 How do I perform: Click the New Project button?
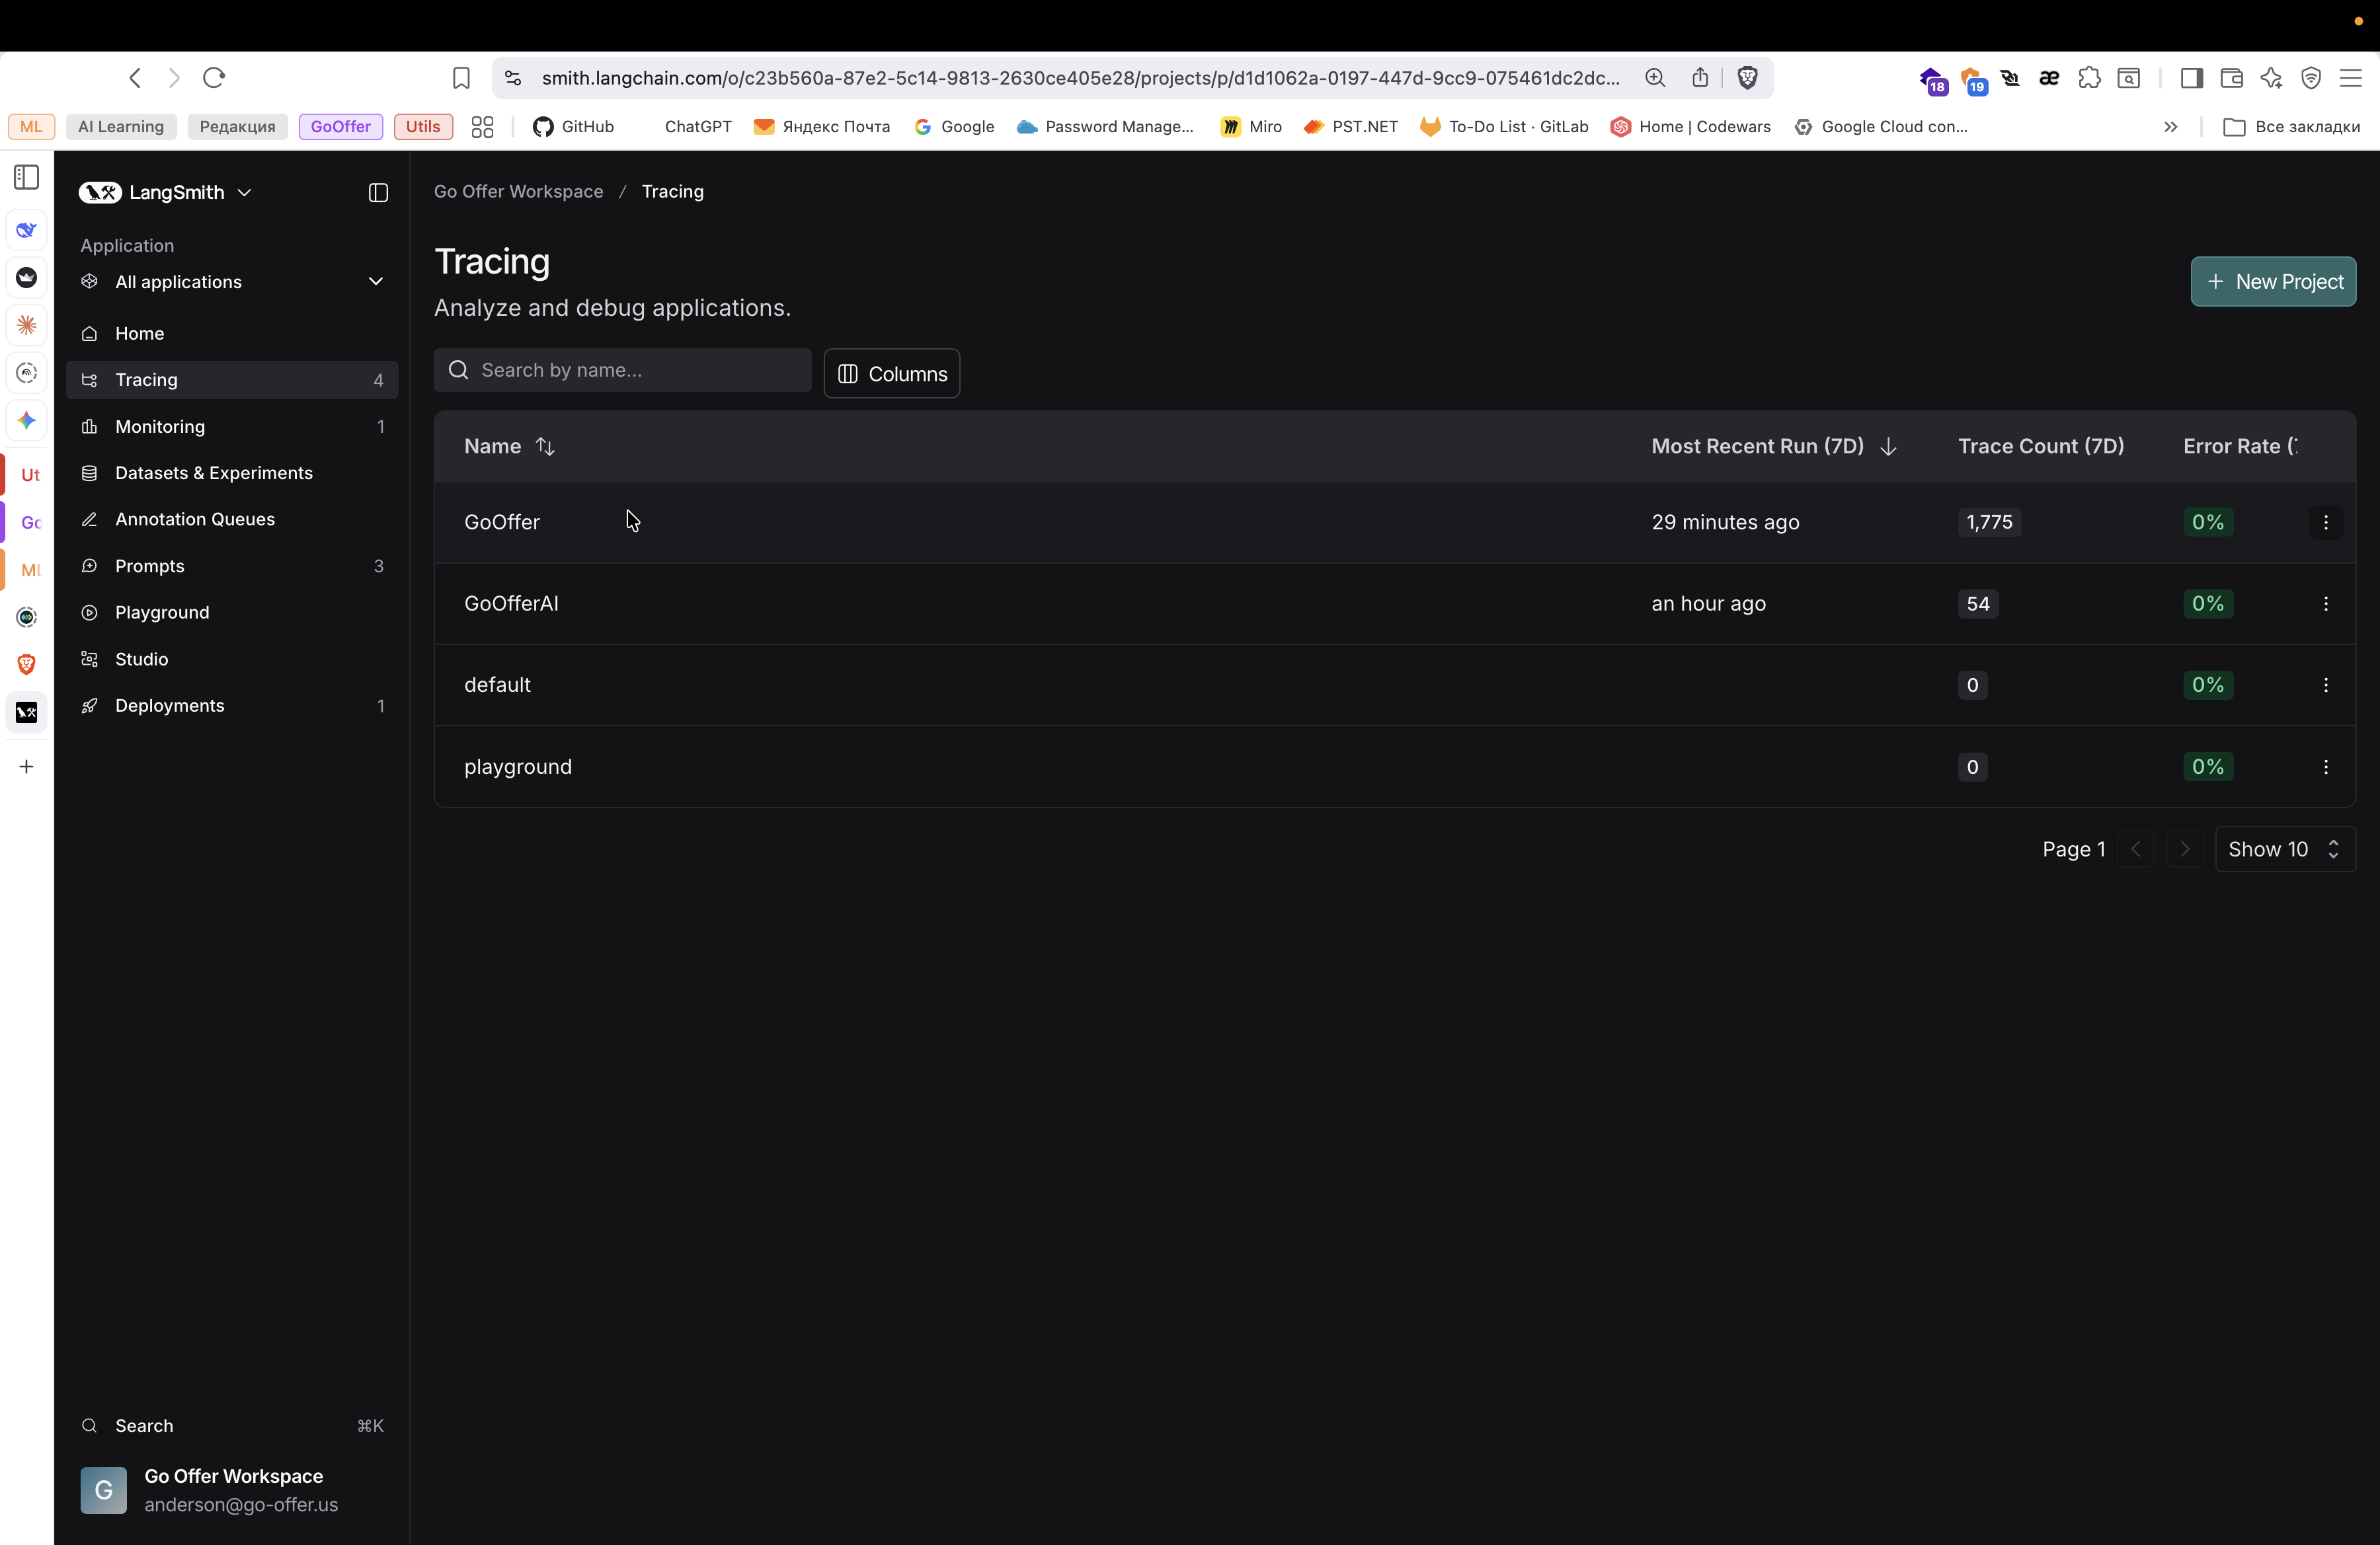coord(2273,281)
